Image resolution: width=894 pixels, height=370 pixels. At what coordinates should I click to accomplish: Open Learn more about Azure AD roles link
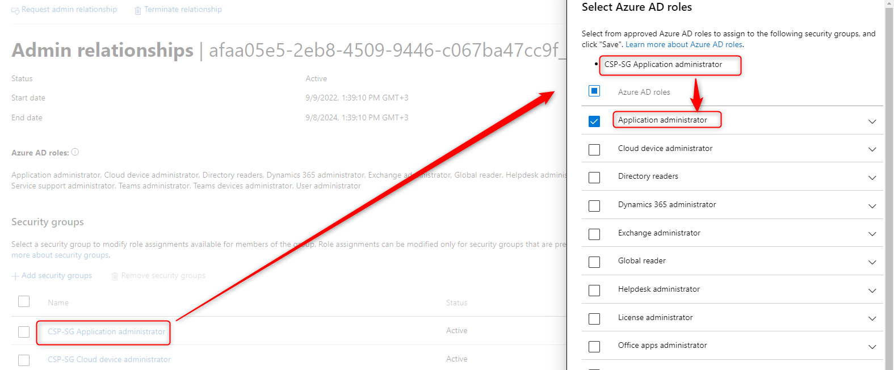(685, 44)
